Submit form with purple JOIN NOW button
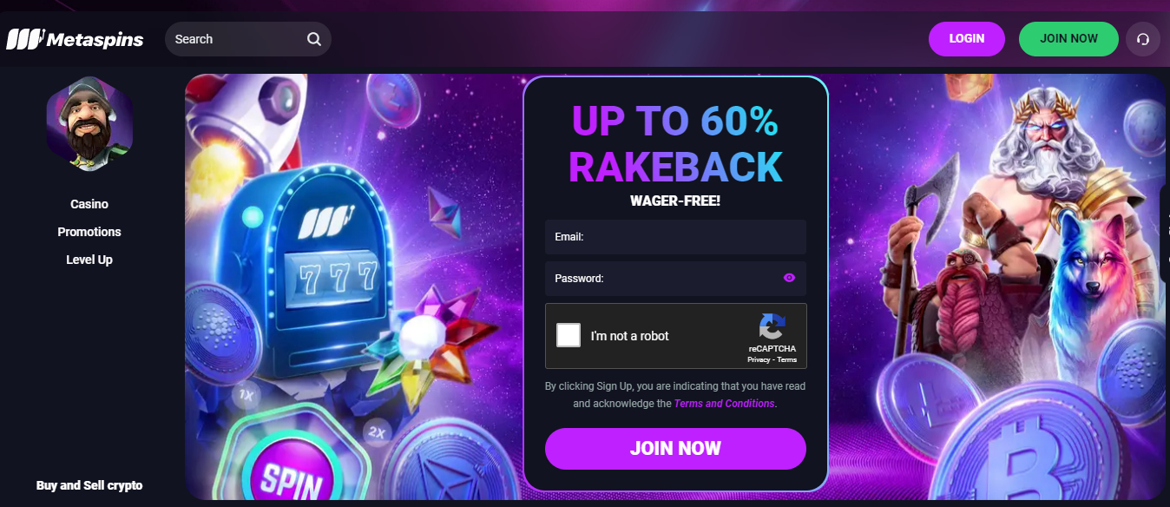This screenshot has height=507, width=1170. pos(675,449)
